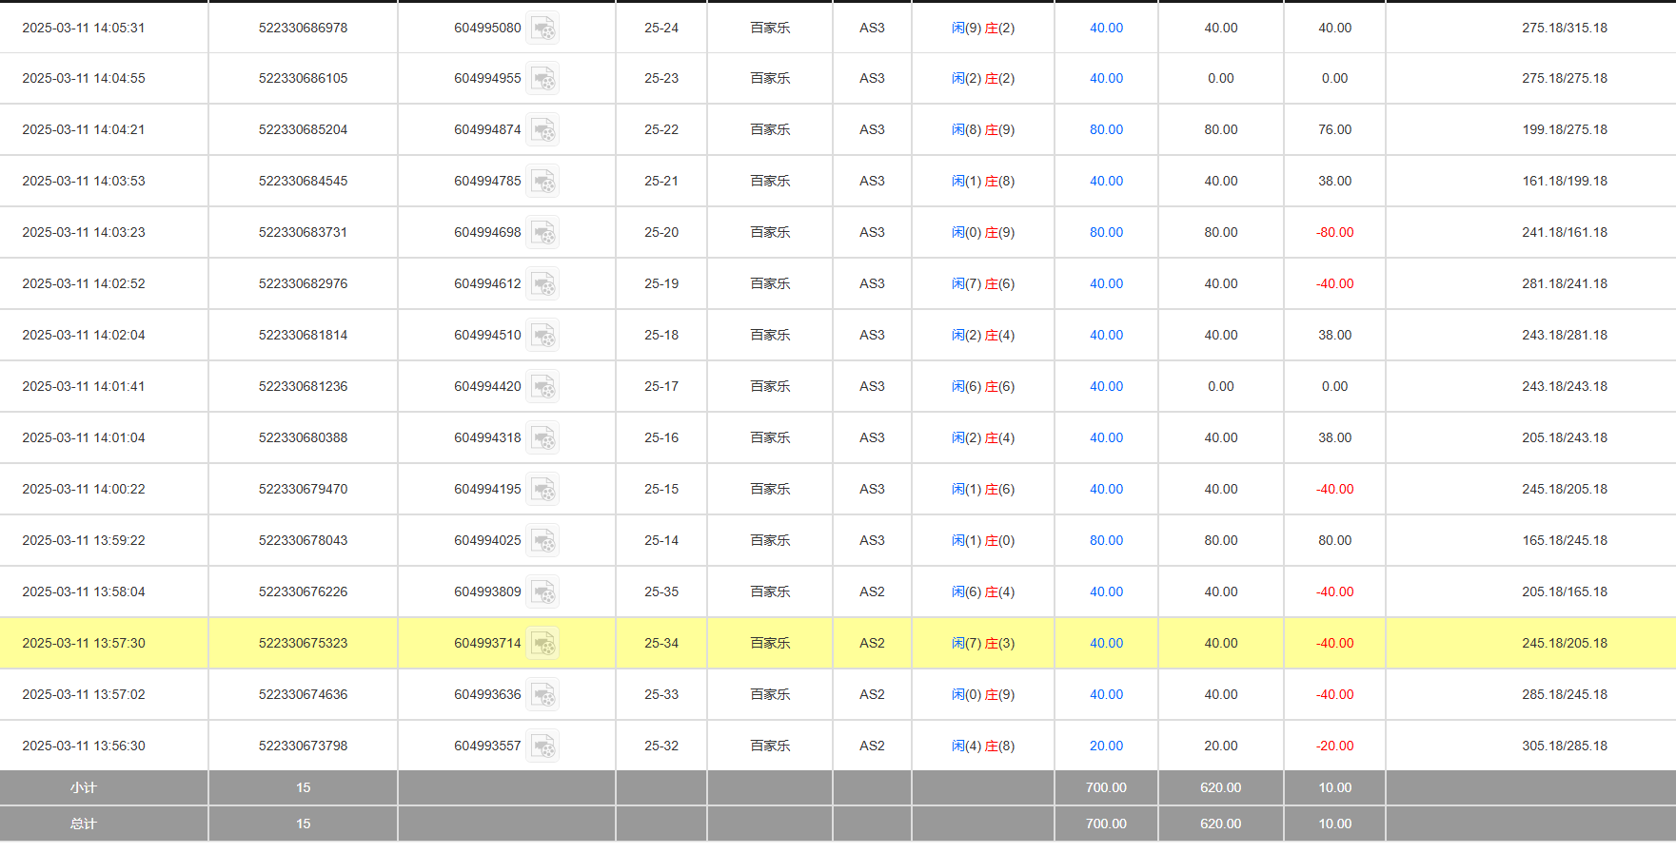Select order number 522330675323 in highlighted row
The height and width of the screenshot is (853, 1676).
(303, 644)
